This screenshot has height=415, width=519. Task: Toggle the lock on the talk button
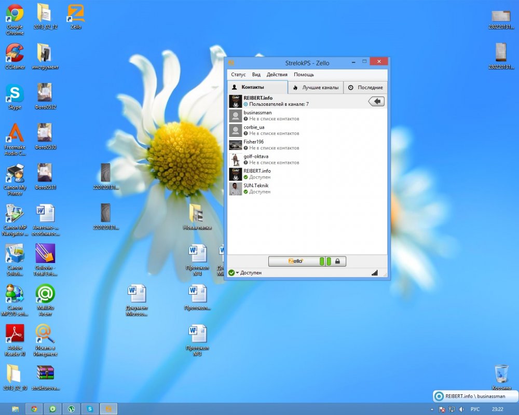337,261
